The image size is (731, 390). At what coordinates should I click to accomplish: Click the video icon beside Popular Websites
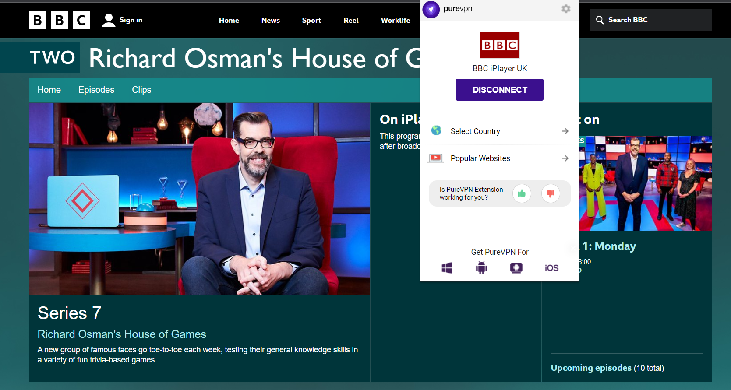point(436,158)
